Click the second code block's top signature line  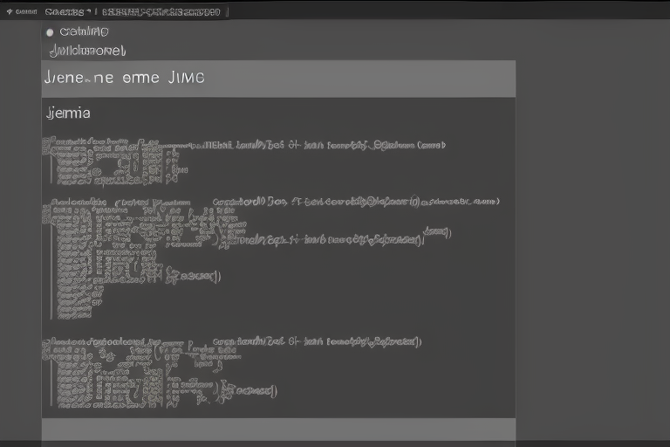[349, 202]
